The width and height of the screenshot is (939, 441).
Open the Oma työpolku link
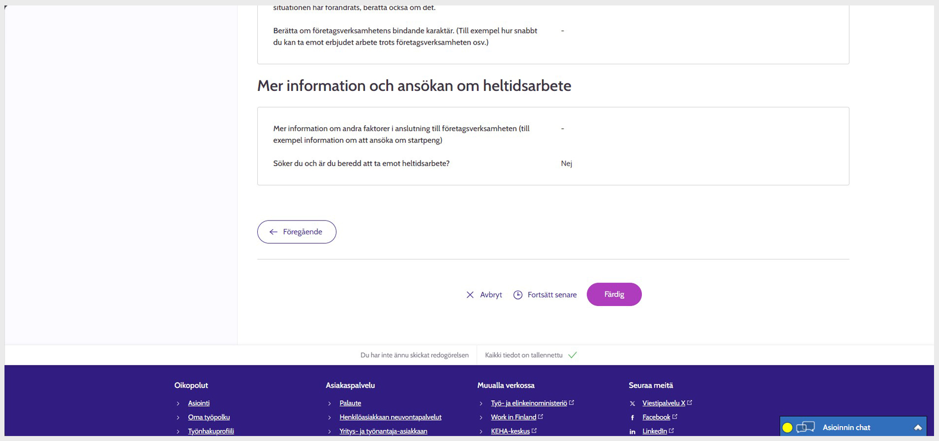coord(209,417)
